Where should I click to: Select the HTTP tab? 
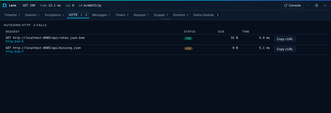point(78,15)
